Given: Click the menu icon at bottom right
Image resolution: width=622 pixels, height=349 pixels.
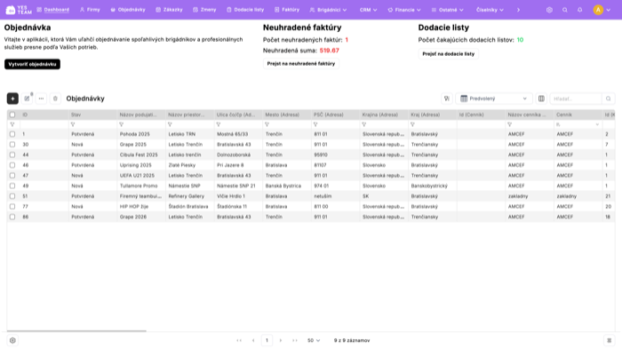Looking at the screenshot, I should pos(610,340).
